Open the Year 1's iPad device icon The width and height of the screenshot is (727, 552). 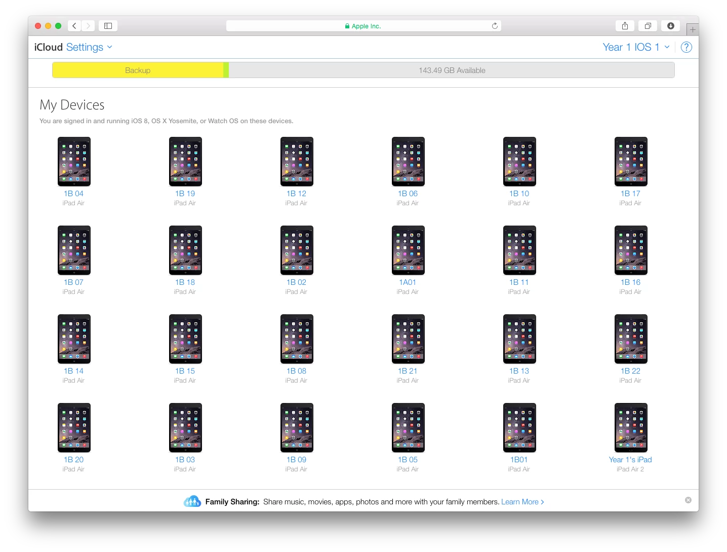(x=631, y=427)
